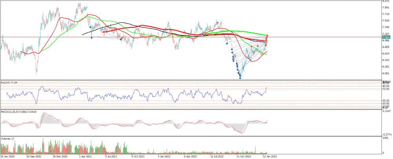393x159 pixels.
Task: Click the Volumes indicator label
Action: click(8, 138)
